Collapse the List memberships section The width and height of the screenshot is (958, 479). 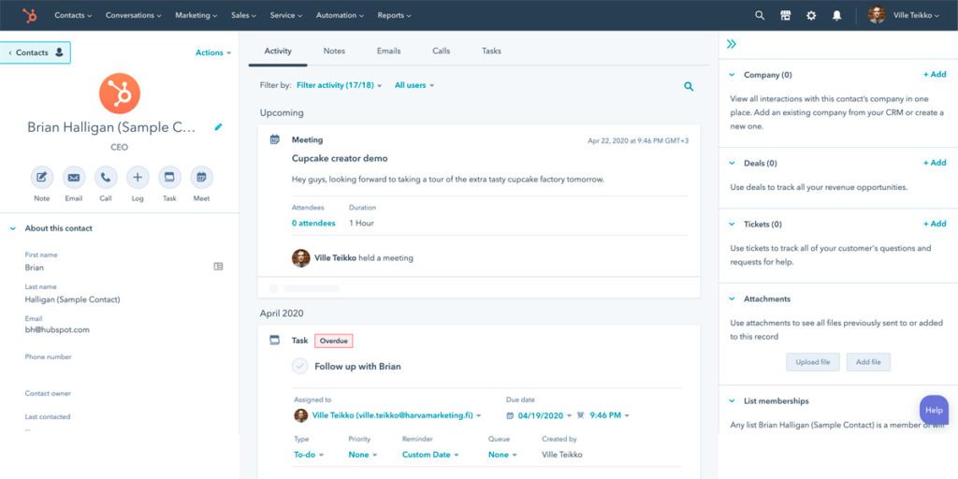point(732,400)
